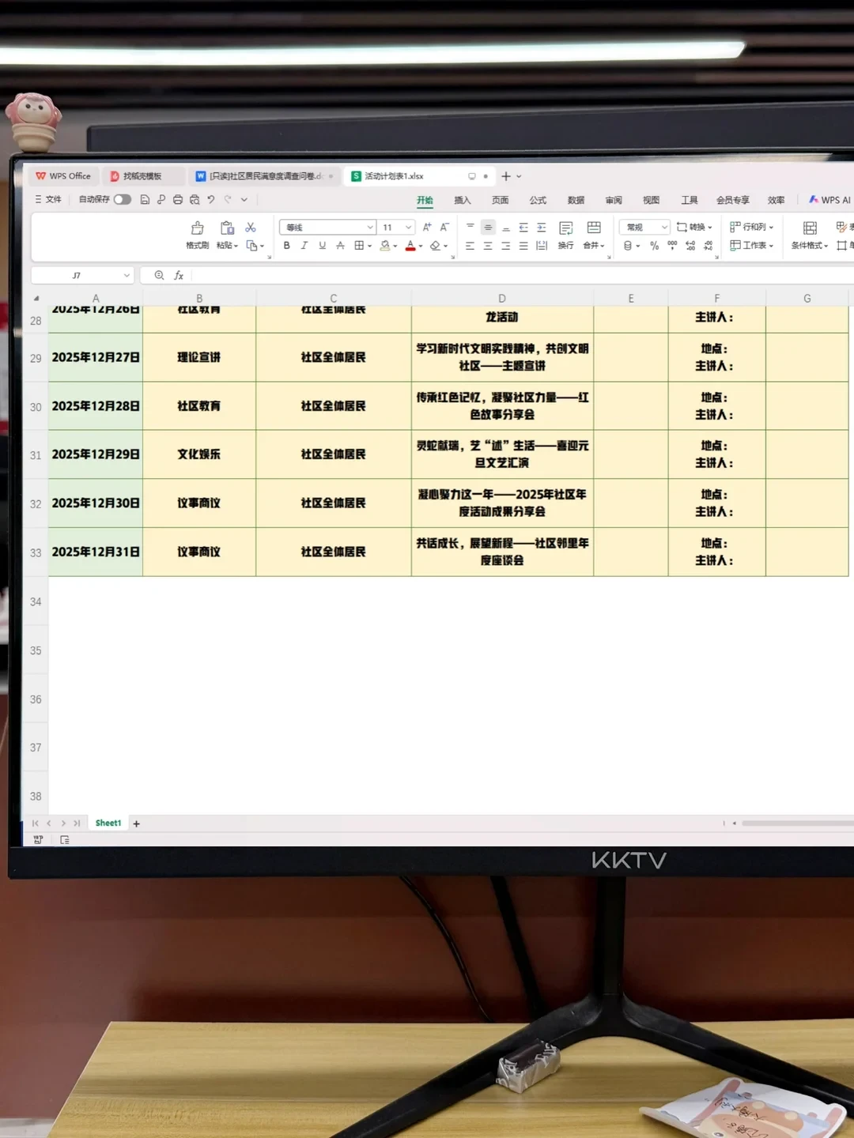Click the Increase Indent icon

click(542, 228)
